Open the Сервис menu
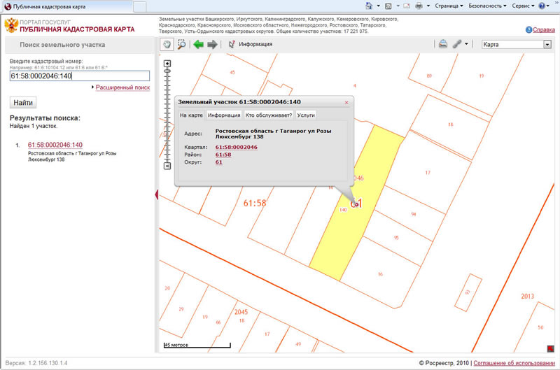Image resolution: width=560 pixels, height=370 pixels. coord(523,6)
